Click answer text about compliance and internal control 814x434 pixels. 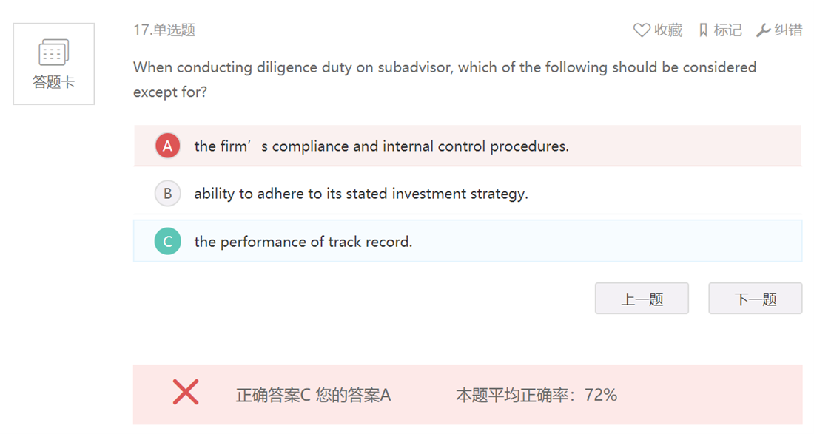(381, 146)
